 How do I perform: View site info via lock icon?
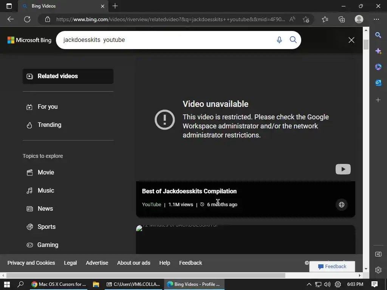click(x=48, y=19)
